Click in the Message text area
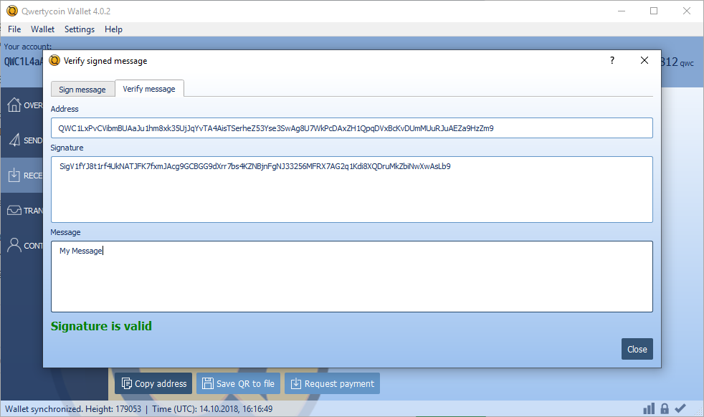704x417 pixels. click(351, 277)
